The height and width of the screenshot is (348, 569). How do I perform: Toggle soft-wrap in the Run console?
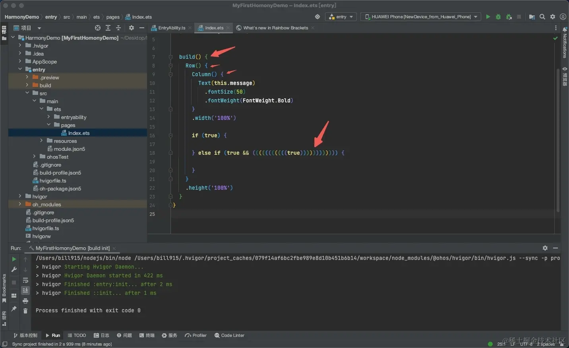[x=25, y=281]
